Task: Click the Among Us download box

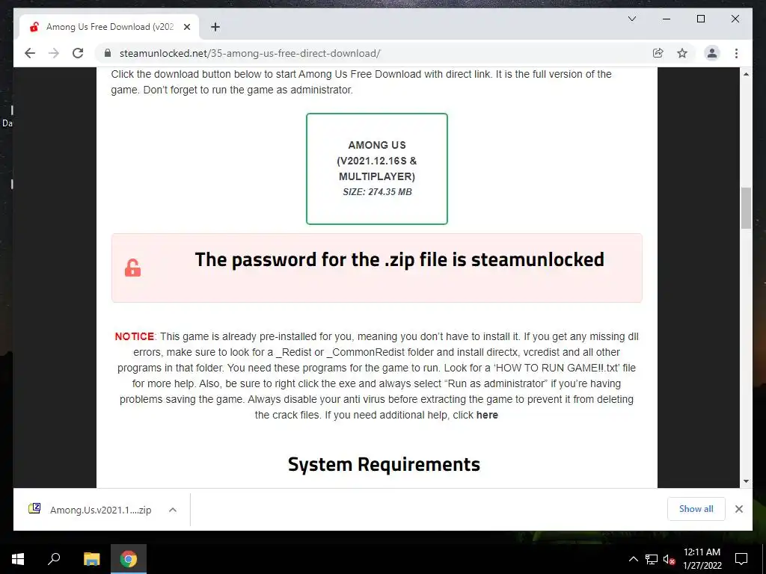Action: tap(377, 169)
